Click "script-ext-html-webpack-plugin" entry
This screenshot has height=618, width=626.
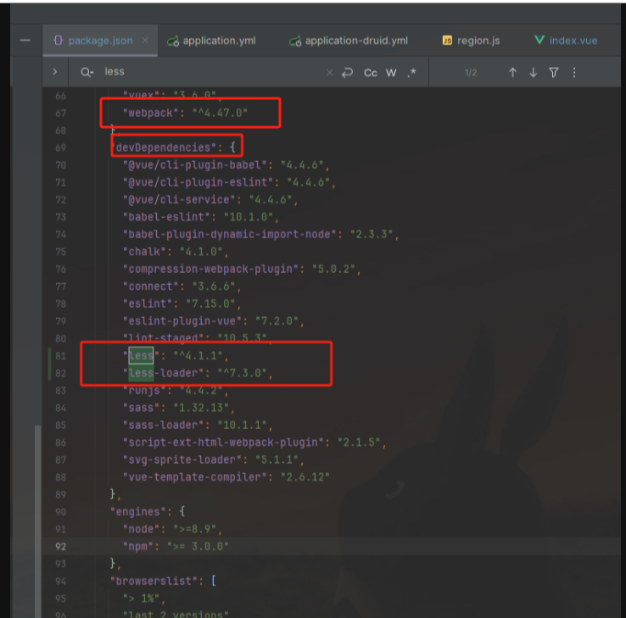pyautogui.click(x=223, y=443)
